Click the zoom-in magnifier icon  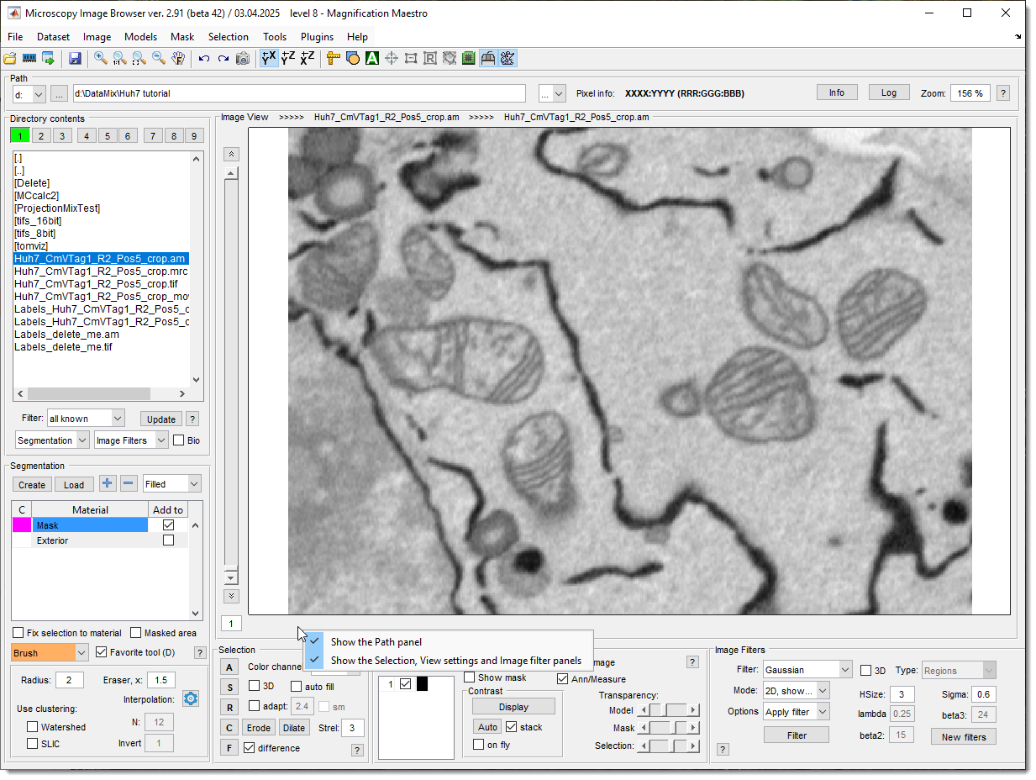100,58
